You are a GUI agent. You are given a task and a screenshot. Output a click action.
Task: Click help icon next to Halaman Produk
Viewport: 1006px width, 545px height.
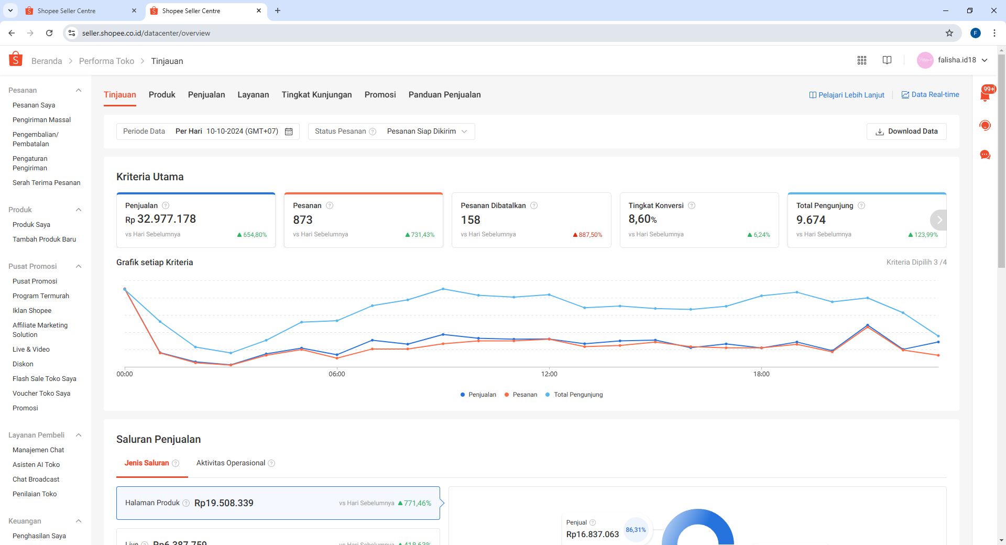point(186,503)
